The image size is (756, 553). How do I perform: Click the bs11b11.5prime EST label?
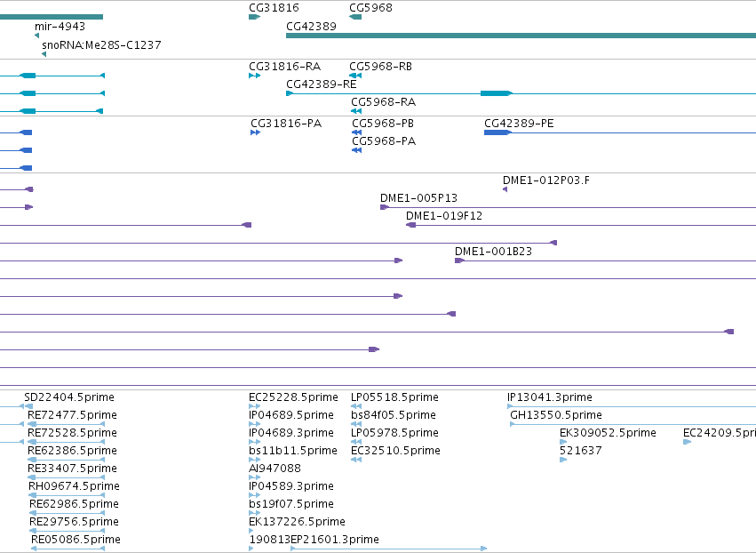pyautogui.click(x=292, y=451)
